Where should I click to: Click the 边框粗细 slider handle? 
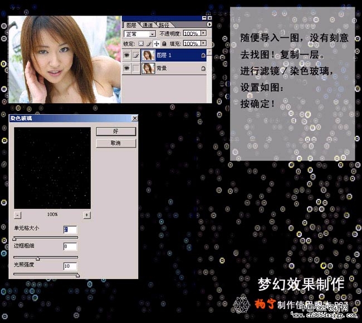pyautogui.click(x=38, y=258)
